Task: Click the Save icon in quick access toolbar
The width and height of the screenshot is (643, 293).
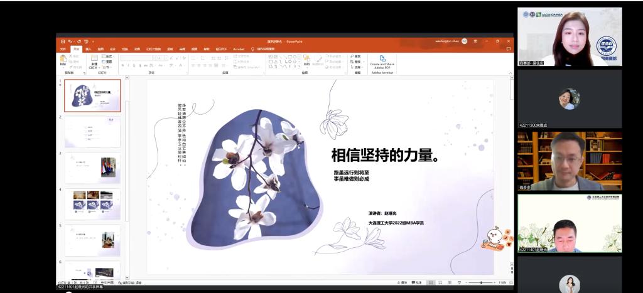Action: point(62,41)
